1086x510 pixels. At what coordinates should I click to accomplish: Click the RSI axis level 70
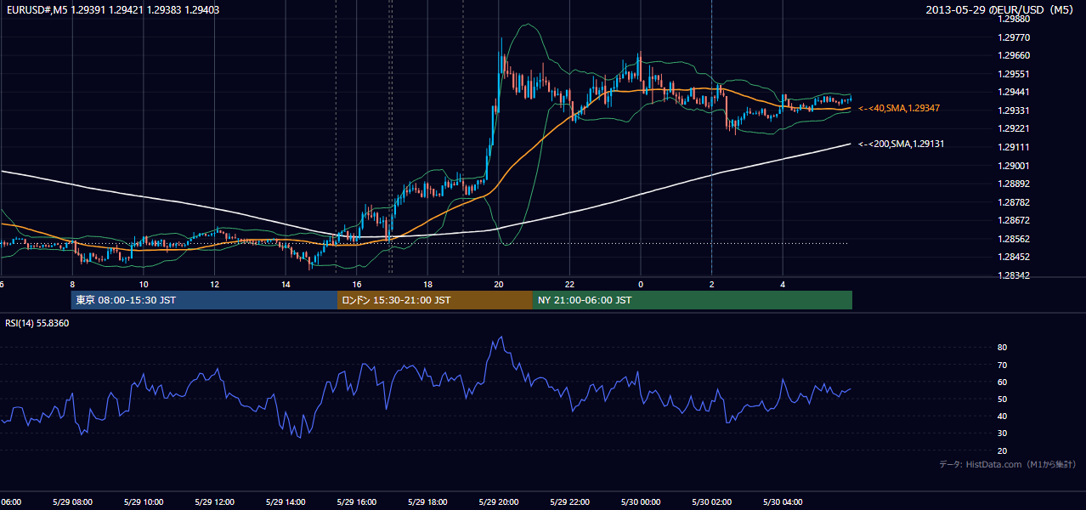pos(1002,365)
